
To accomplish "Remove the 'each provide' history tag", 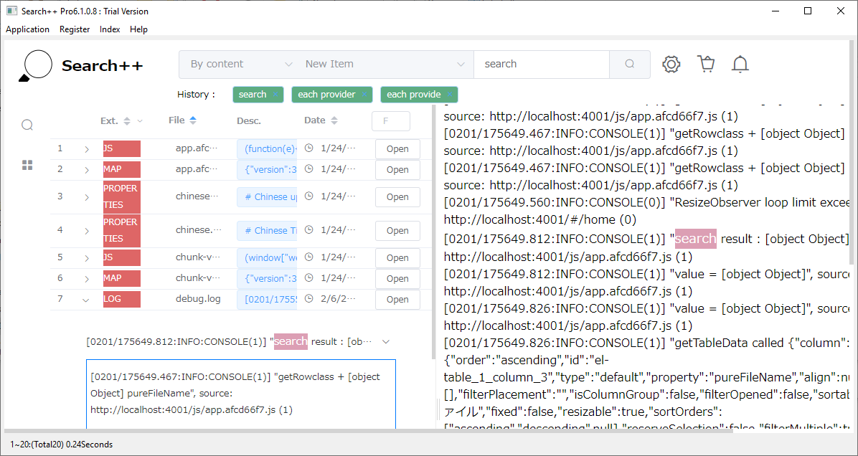I will pyautogui.click(x=449, y=95).
